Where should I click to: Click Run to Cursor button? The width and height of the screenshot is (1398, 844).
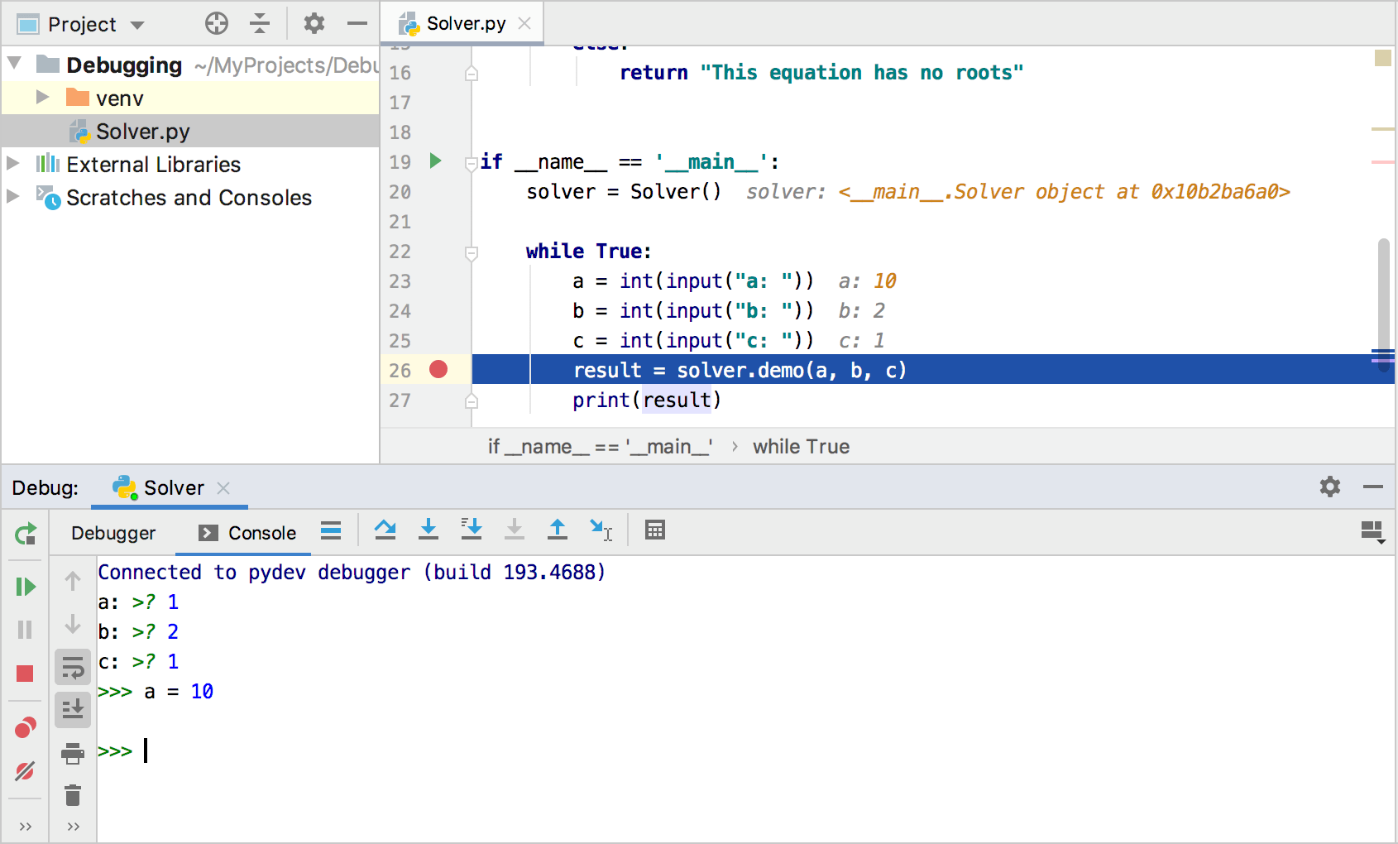[601, 530]
